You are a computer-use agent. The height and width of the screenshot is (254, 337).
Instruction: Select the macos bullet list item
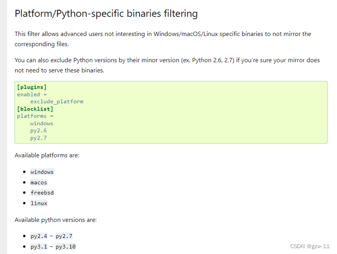(x=38, y=182)
